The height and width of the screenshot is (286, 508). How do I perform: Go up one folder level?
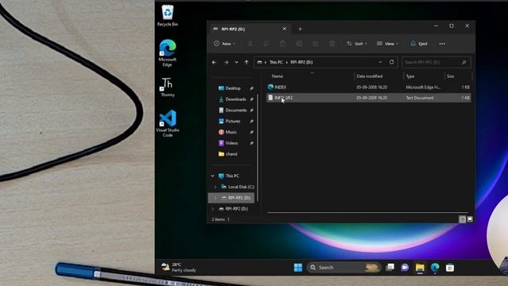point(247,62)
